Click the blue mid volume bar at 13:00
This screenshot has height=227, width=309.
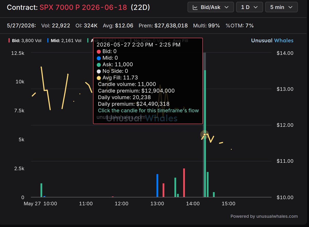pyautogui.click(x=157, y=186)
